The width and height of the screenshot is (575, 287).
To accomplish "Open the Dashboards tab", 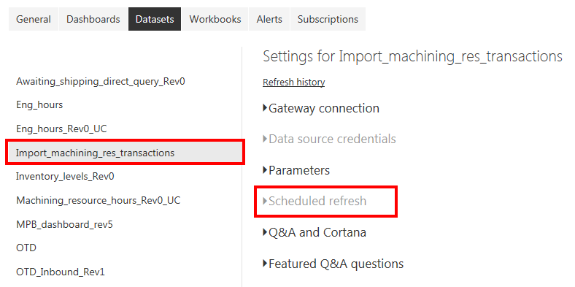I will tap(93, 19).
